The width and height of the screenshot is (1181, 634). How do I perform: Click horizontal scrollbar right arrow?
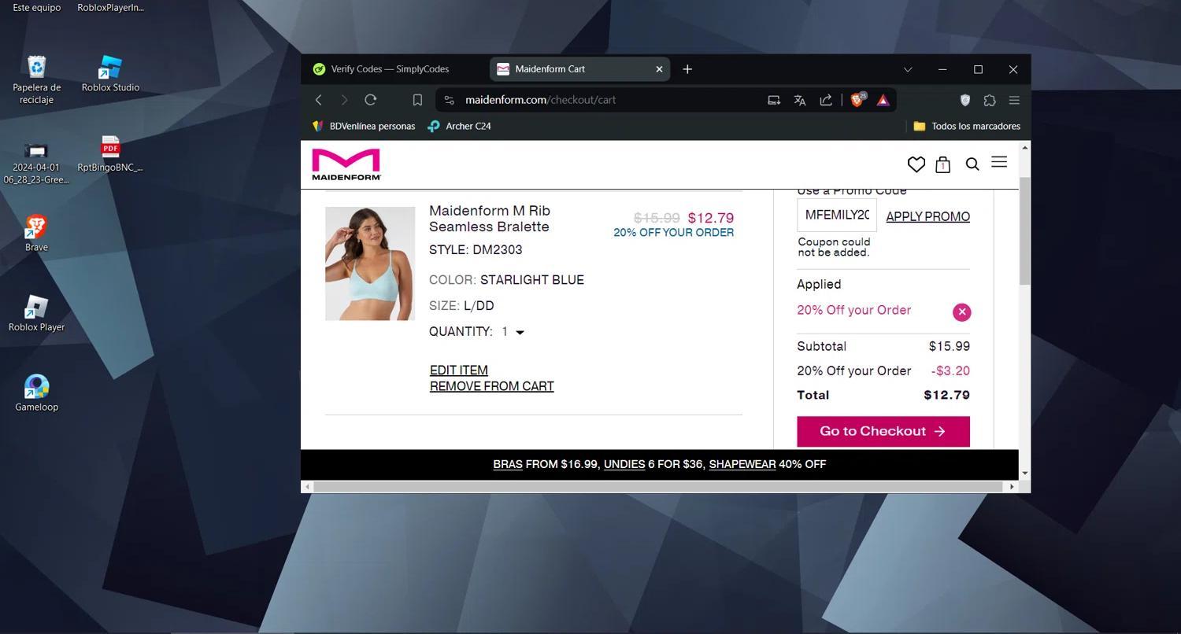coord(1012,486)
